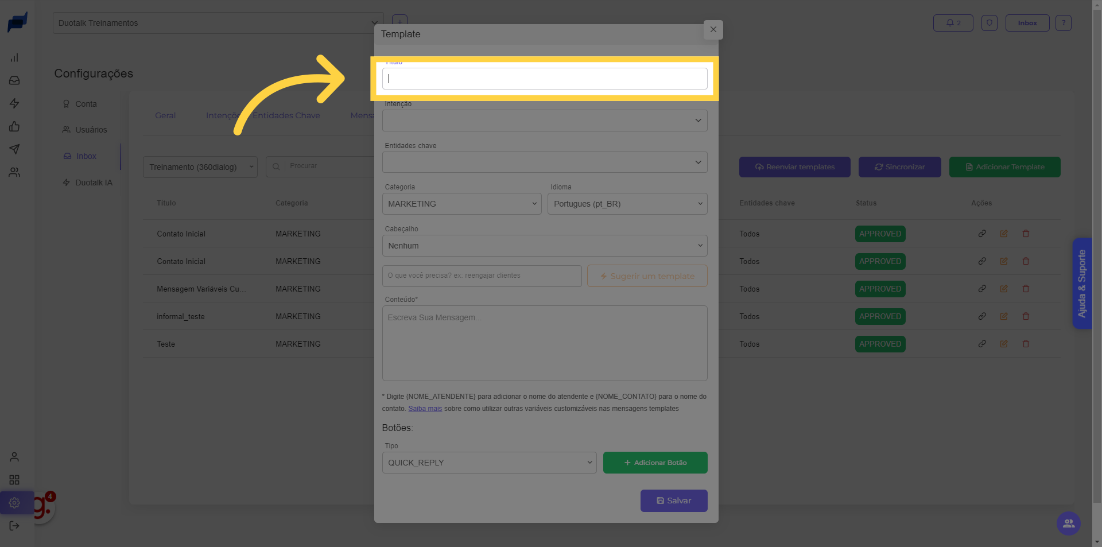Open the Categoria dropdown showing MARKETING
Image resolution: width=1102 pixels, height=547 pixels.
coord(461,204)
